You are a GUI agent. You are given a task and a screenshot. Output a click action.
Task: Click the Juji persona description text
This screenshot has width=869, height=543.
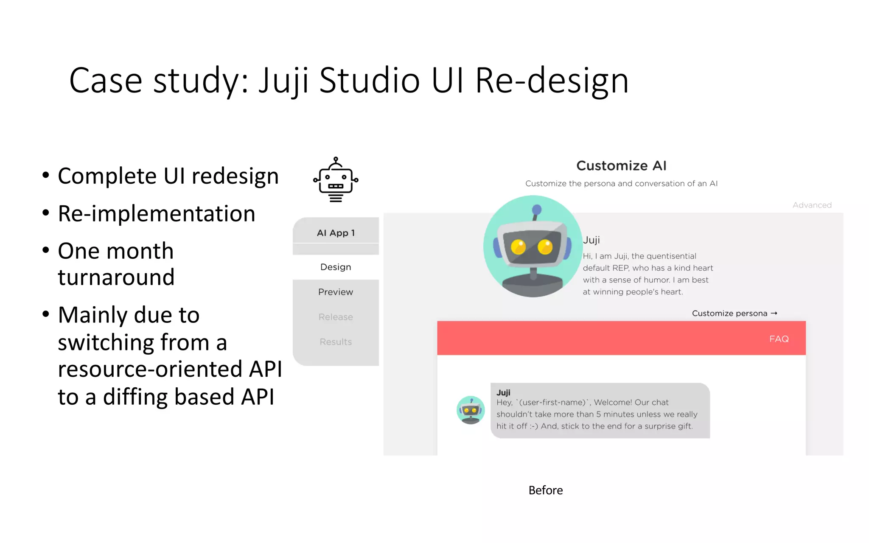coord(647,274)
